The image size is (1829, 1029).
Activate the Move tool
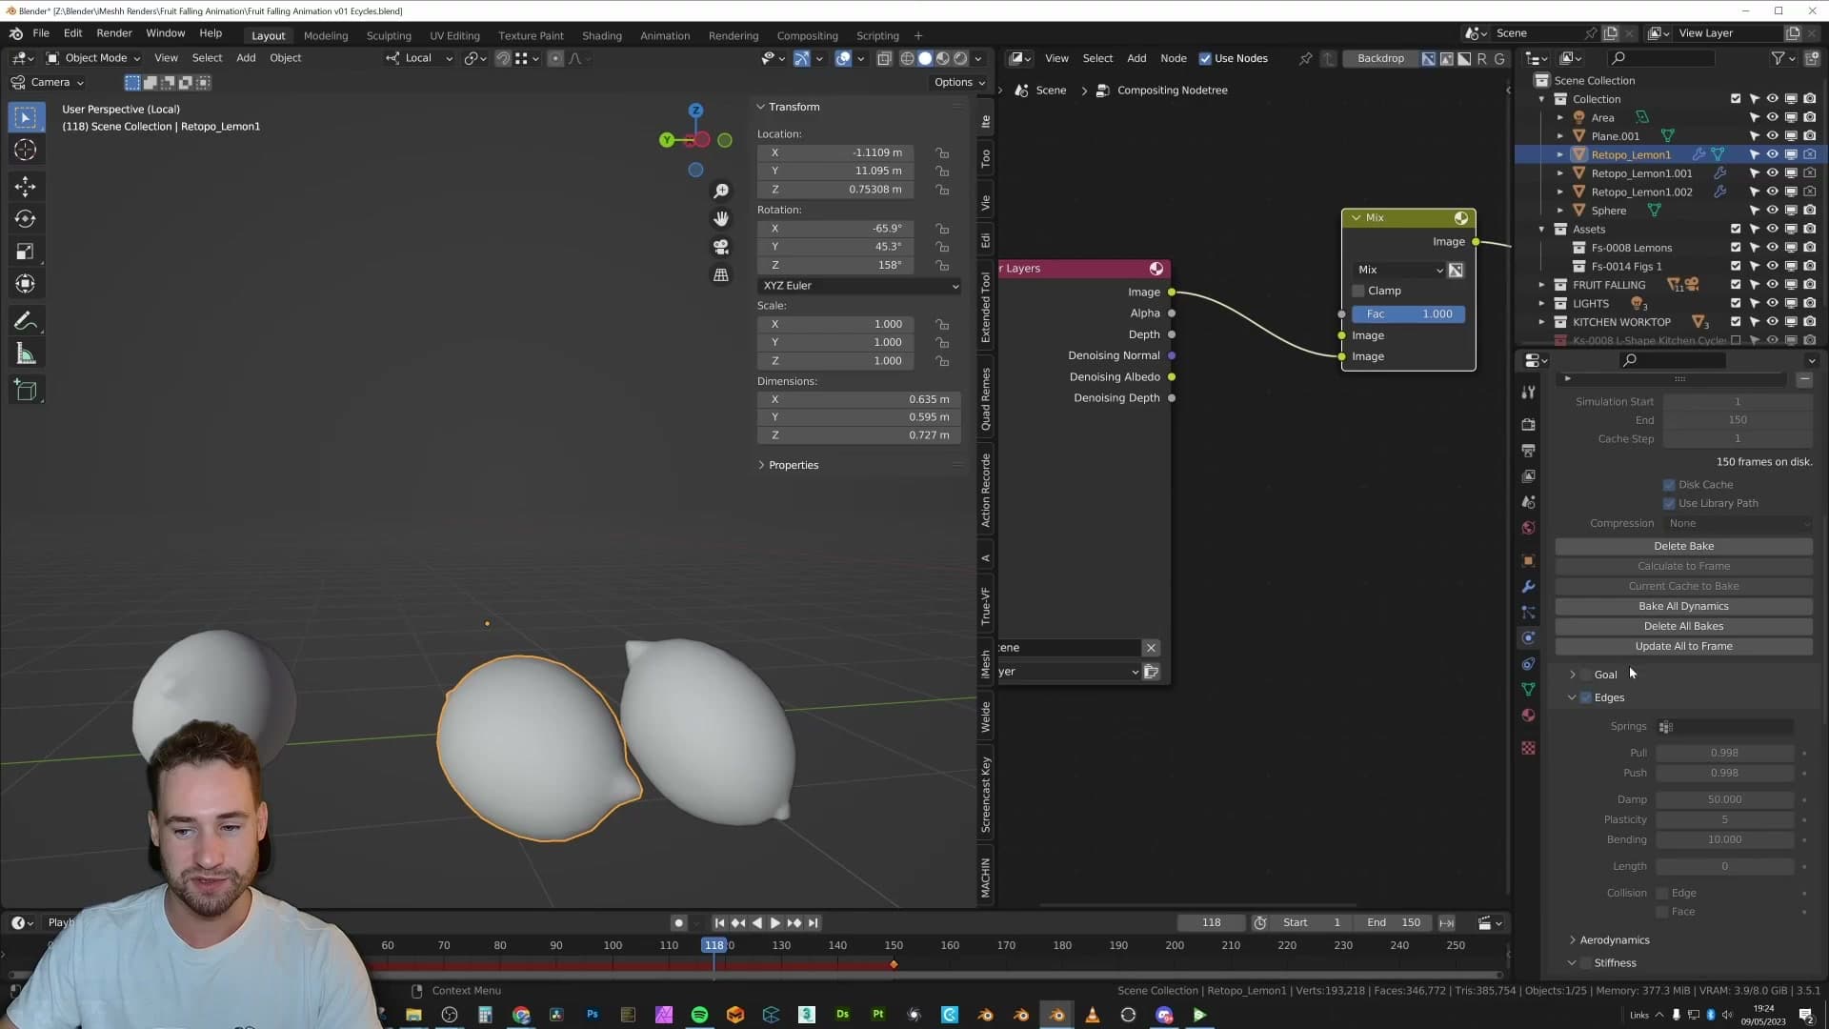coord(26,186)
